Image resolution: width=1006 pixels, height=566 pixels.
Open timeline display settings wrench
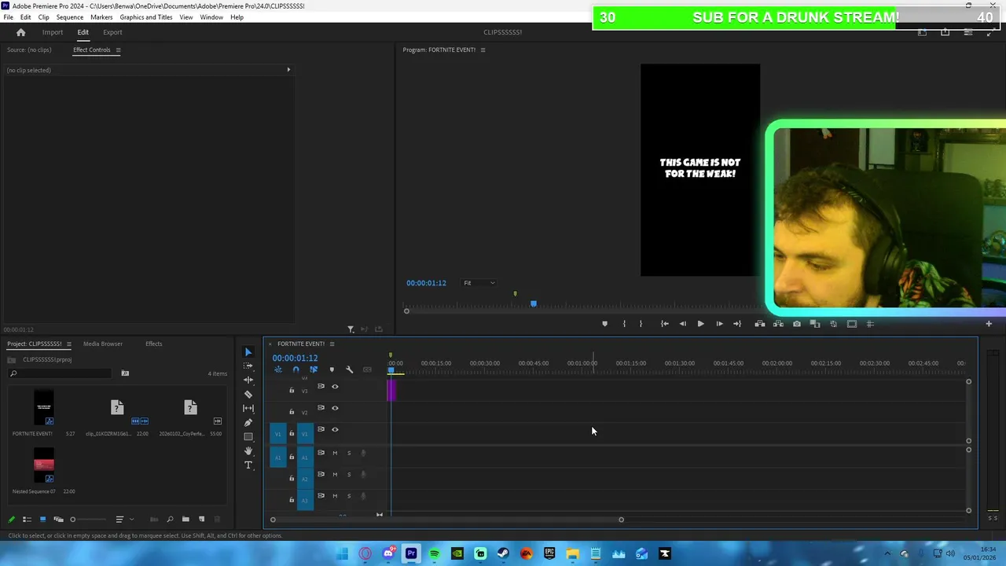350,369
